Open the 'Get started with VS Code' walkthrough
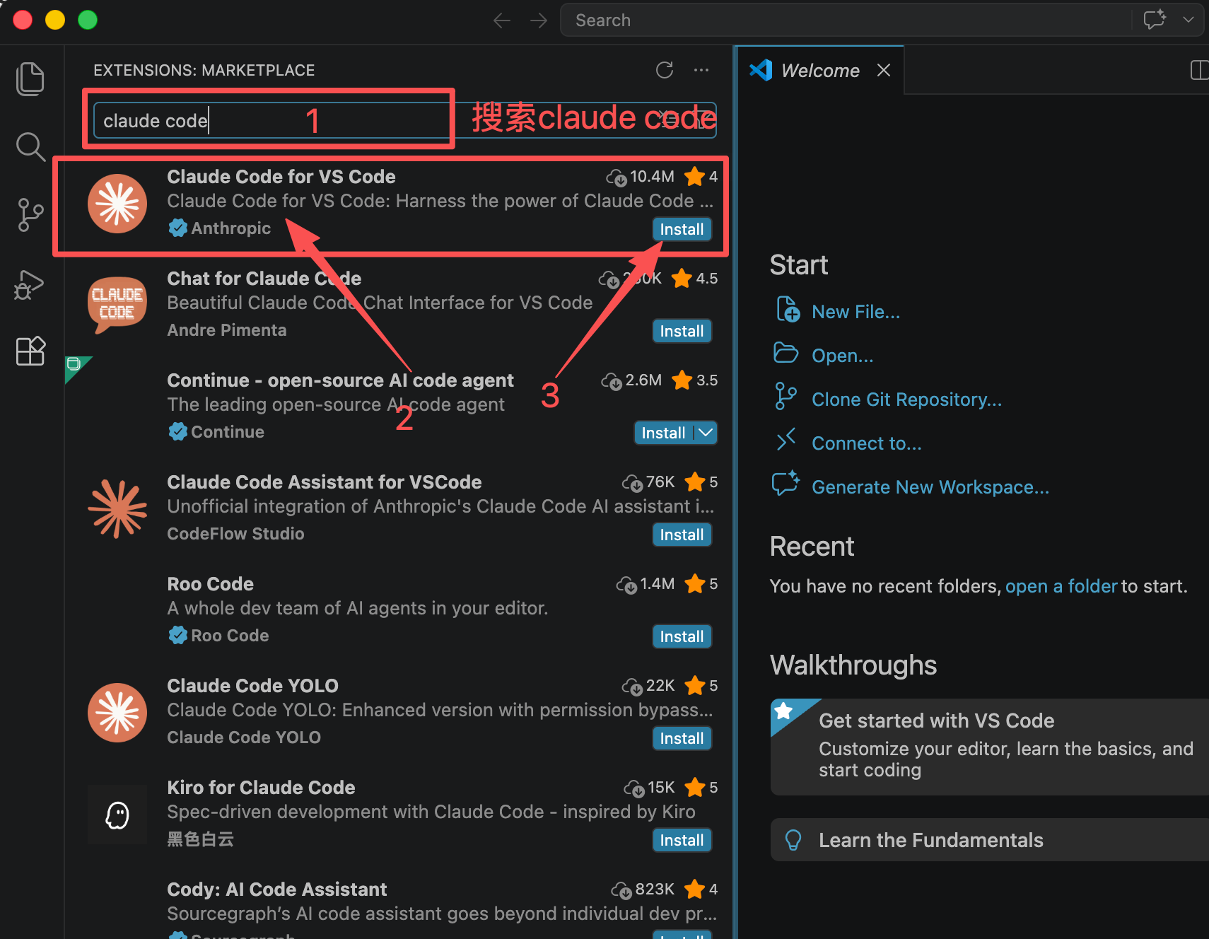The width and height of the screenshot is (1209, 939). pos(990,747)
